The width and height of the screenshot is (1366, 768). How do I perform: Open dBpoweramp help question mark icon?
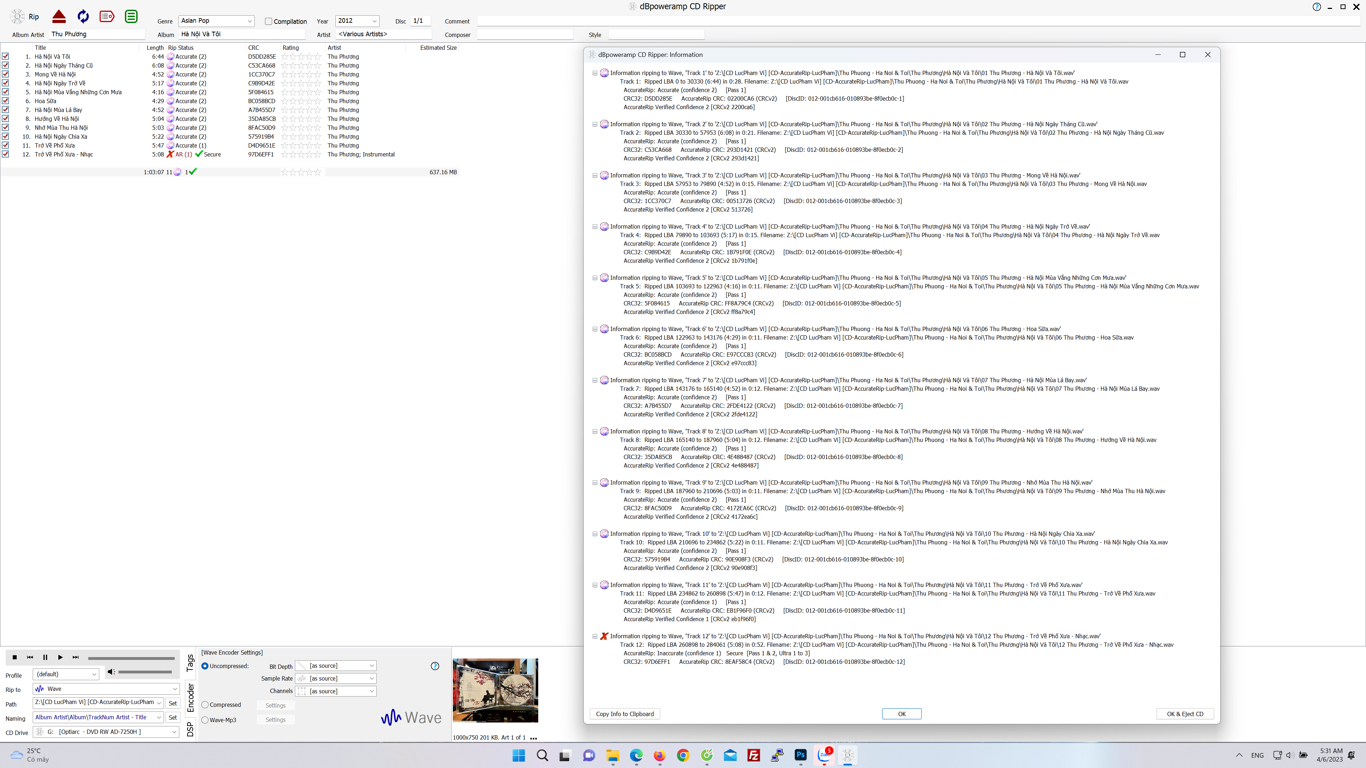1317,7
